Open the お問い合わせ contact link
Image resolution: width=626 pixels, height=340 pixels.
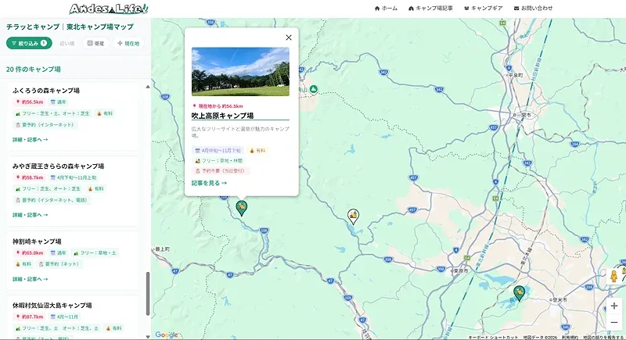click(x=533, y=8)
